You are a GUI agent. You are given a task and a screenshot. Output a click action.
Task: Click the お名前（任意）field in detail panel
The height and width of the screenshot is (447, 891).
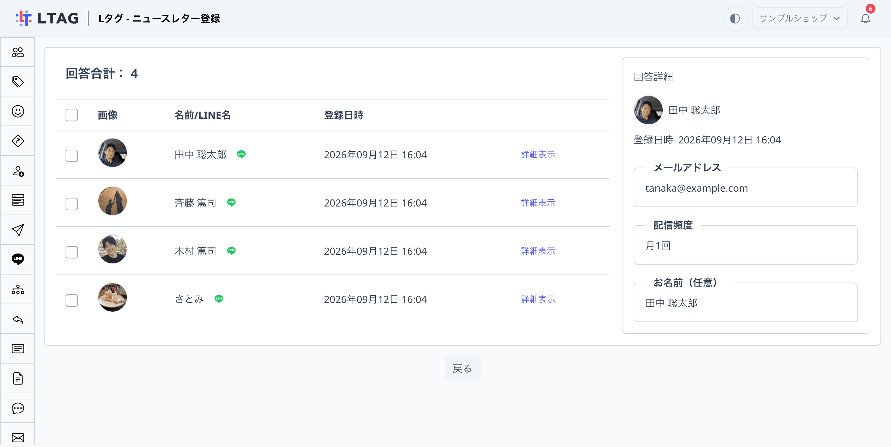745,303
